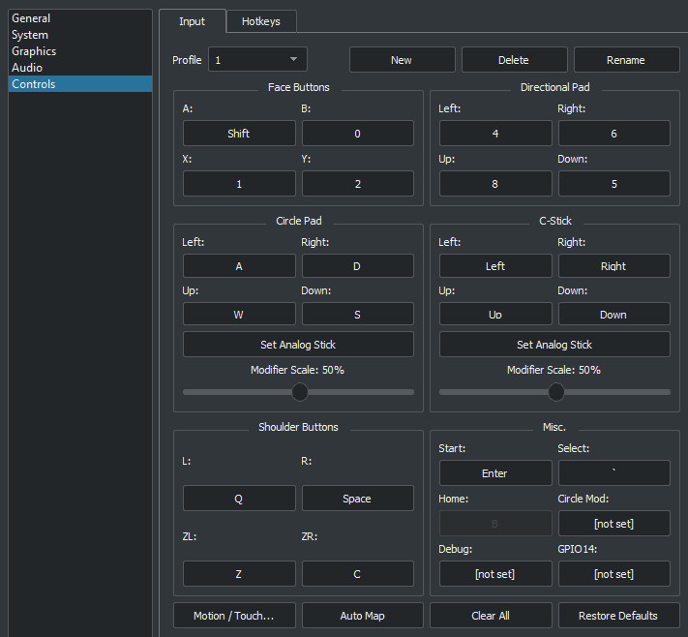This screenshot has width=688, height=637.
Task: Delete the current profile
Action: pyautogui.click(x=513, y=60)
